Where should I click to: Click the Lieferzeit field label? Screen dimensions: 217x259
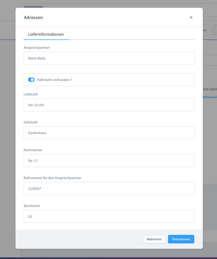point(31,94)
